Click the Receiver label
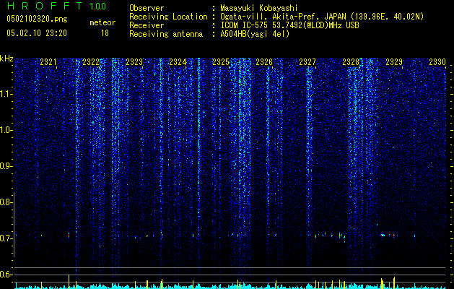Image resolution: width=454 pixels, height=289 pixels. tap(147, 25)
